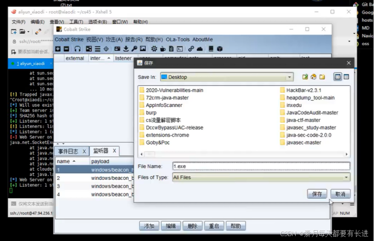Viewport: 374px width, 241px height.
Task: Open the OLa-Tools menu
Action: (178, 39)
